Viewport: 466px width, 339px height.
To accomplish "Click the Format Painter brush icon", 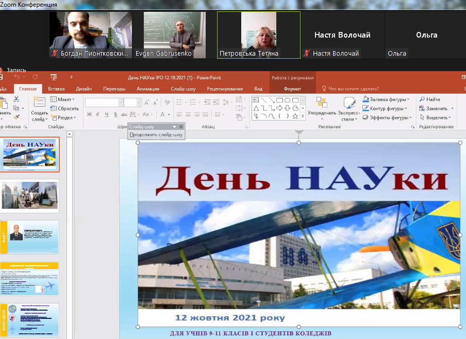I will (x=16, y=117).
